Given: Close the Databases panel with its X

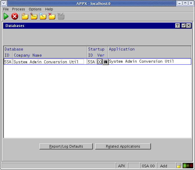Looking at the screenshot, I should [189, 26].
